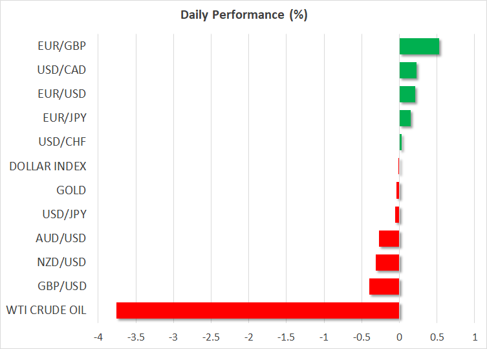Select the green EUR/GBP bar
Screen dimensions: 487x349
pos(419,46)
